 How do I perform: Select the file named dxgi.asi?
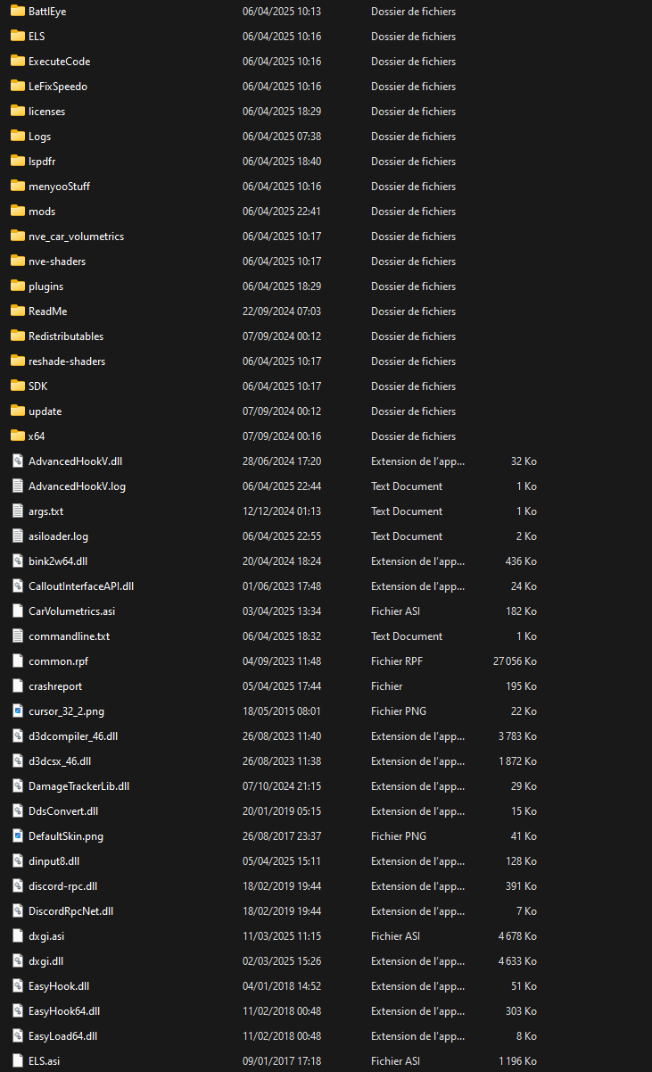pos(46,936)
